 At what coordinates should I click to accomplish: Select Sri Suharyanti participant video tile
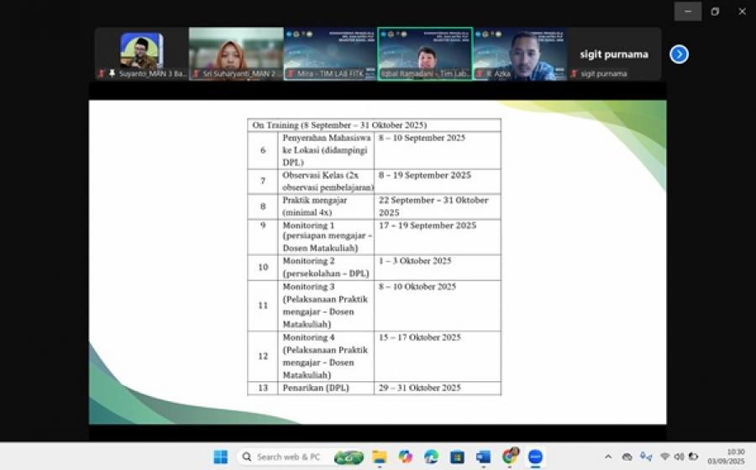pyautogui.click(x=235, y=55)
